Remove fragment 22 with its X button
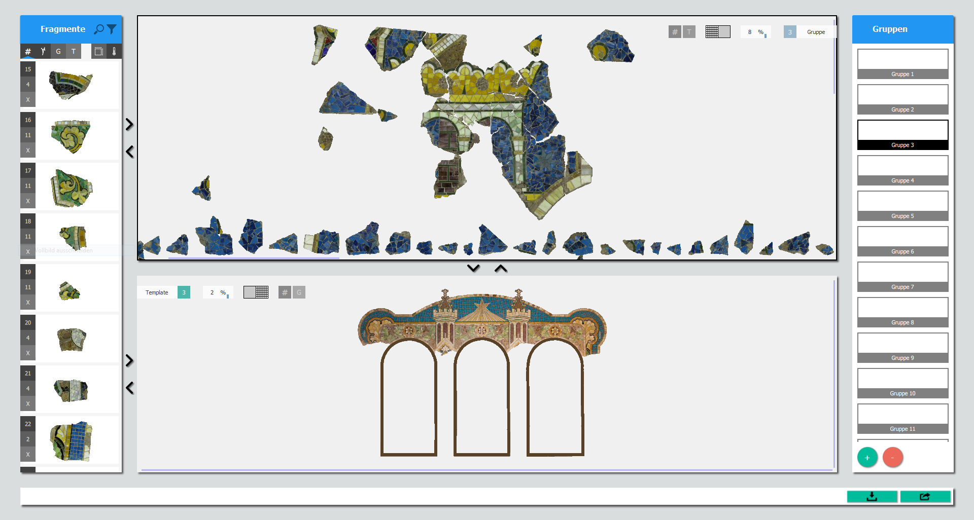Viewport: 974px width, 520px height. 28,455
